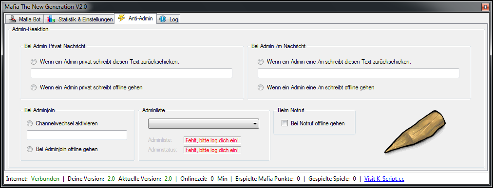Click Adminliste 'Fehlt, bitte log dich ein!' field
This screenshot has height=188, width=493.
212,140
